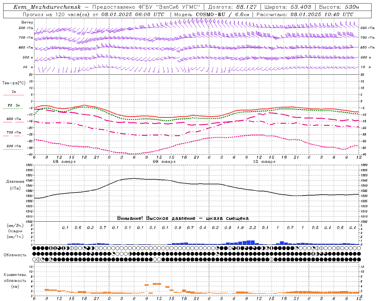Click the Облачность cloud cover label
376x301 pixels.
(15, 255)
